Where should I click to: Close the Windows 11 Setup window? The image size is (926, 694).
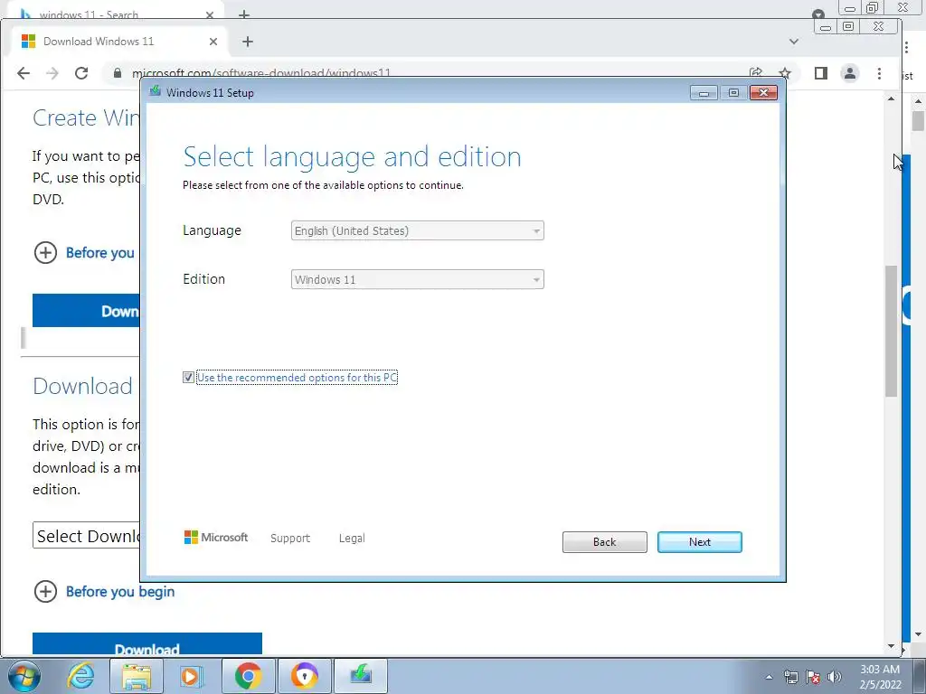click(763, 93)
